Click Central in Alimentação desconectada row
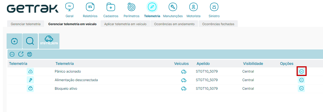Viewport: 323px width, 112px height. click(248, 80)
